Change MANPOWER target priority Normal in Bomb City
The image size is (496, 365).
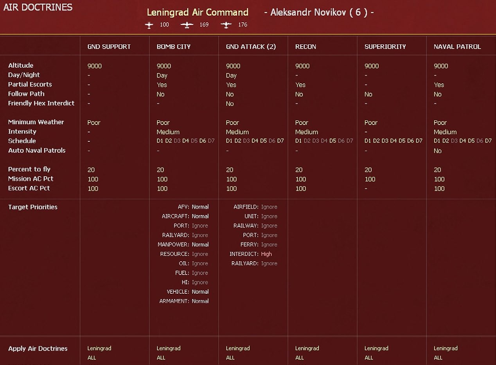200,244
